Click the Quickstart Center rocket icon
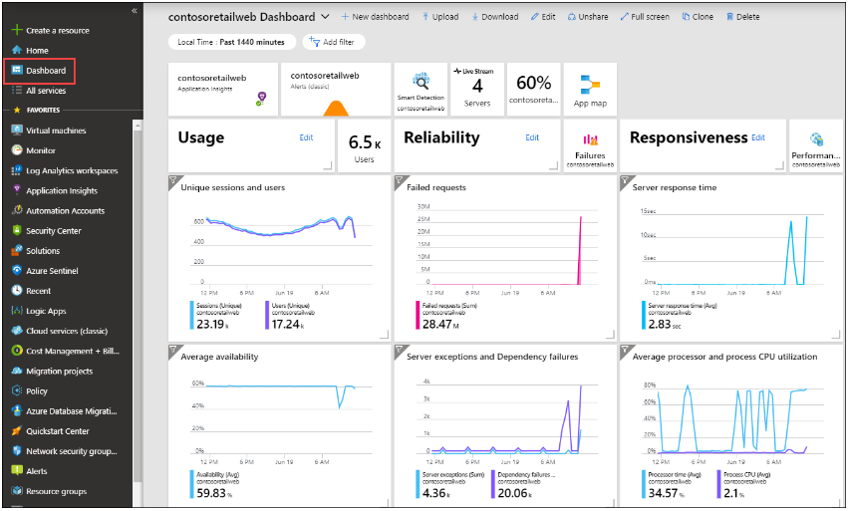 click(17, 431)
